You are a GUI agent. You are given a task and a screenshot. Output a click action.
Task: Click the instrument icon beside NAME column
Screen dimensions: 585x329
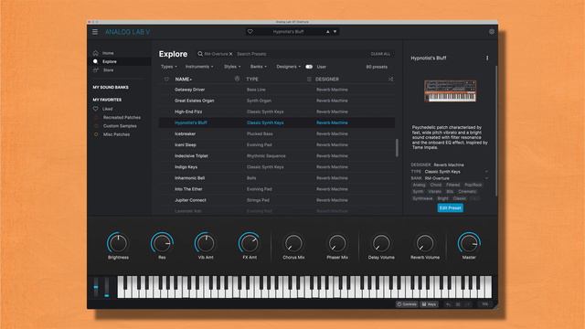pyautogui.click(x=237, y=79)
